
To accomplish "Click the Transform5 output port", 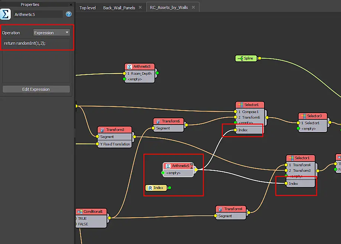I will [186, 125].
